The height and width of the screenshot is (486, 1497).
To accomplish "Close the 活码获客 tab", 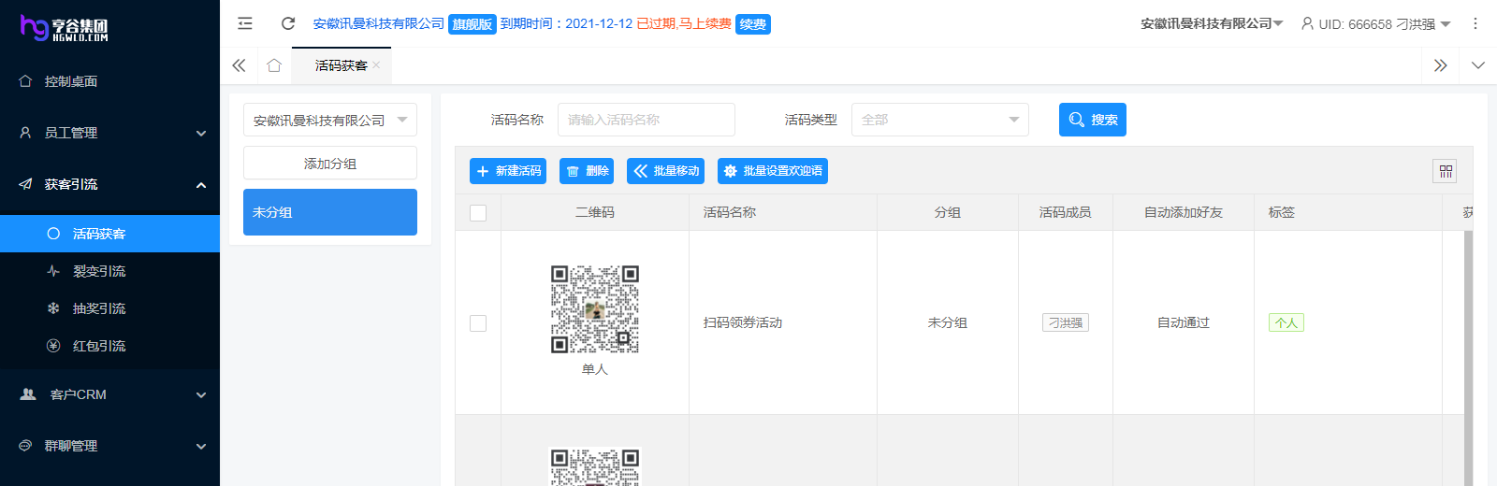I will [x=376, y=64].
